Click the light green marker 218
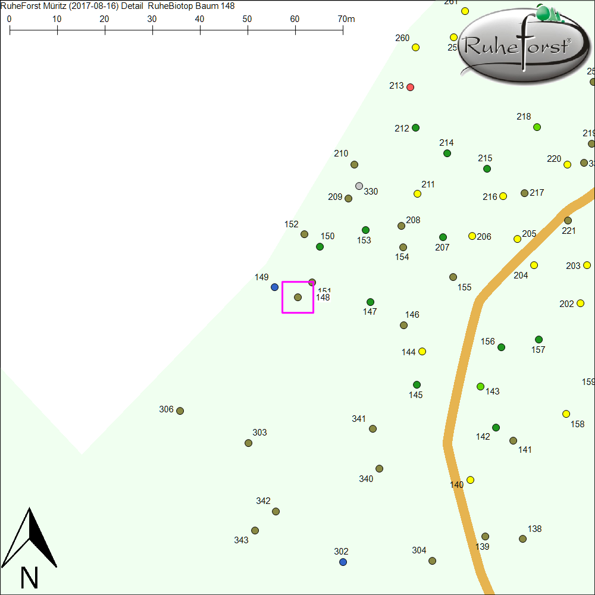Viewport: 595px width, 595px height. point(537,127)
